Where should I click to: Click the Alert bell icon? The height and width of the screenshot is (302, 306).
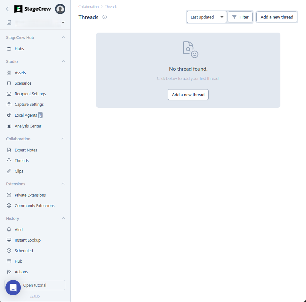(9, 230)
